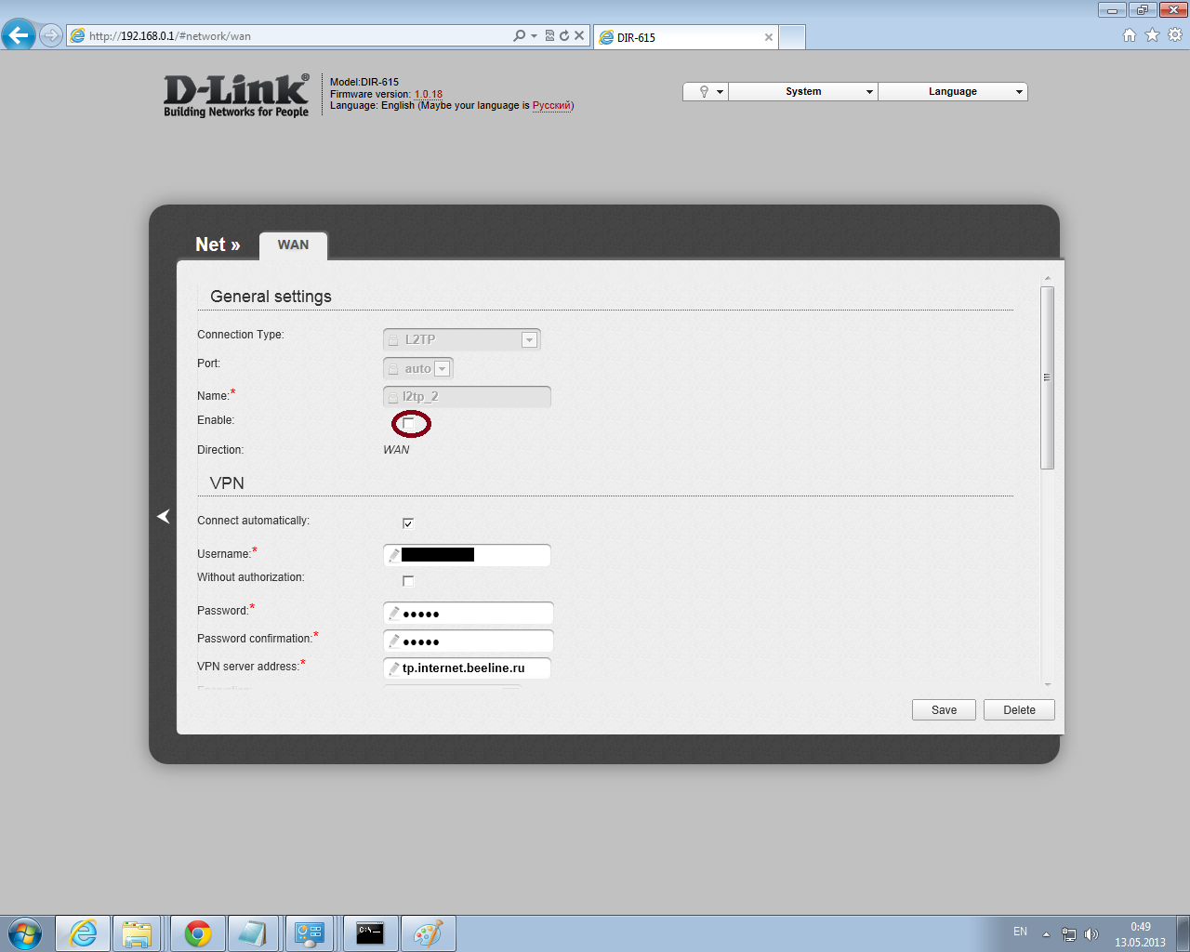Refresh the router page
The image size is (1190, 952).
point(564,35)
